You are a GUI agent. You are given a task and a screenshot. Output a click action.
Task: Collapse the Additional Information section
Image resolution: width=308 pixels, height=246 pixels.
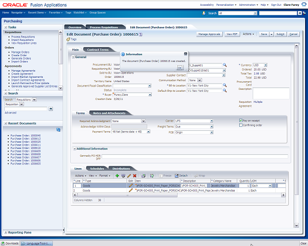tap(75, 148)
